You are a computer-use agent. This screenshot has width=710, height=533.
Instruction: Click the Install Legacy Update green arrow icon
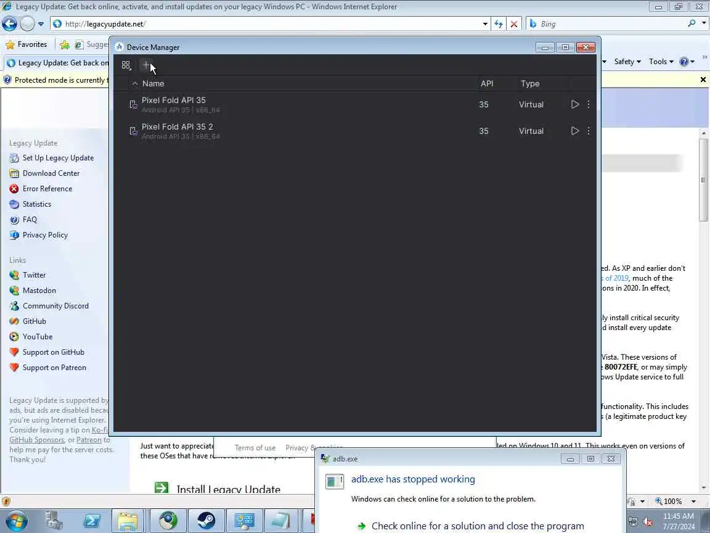(161, 488)
